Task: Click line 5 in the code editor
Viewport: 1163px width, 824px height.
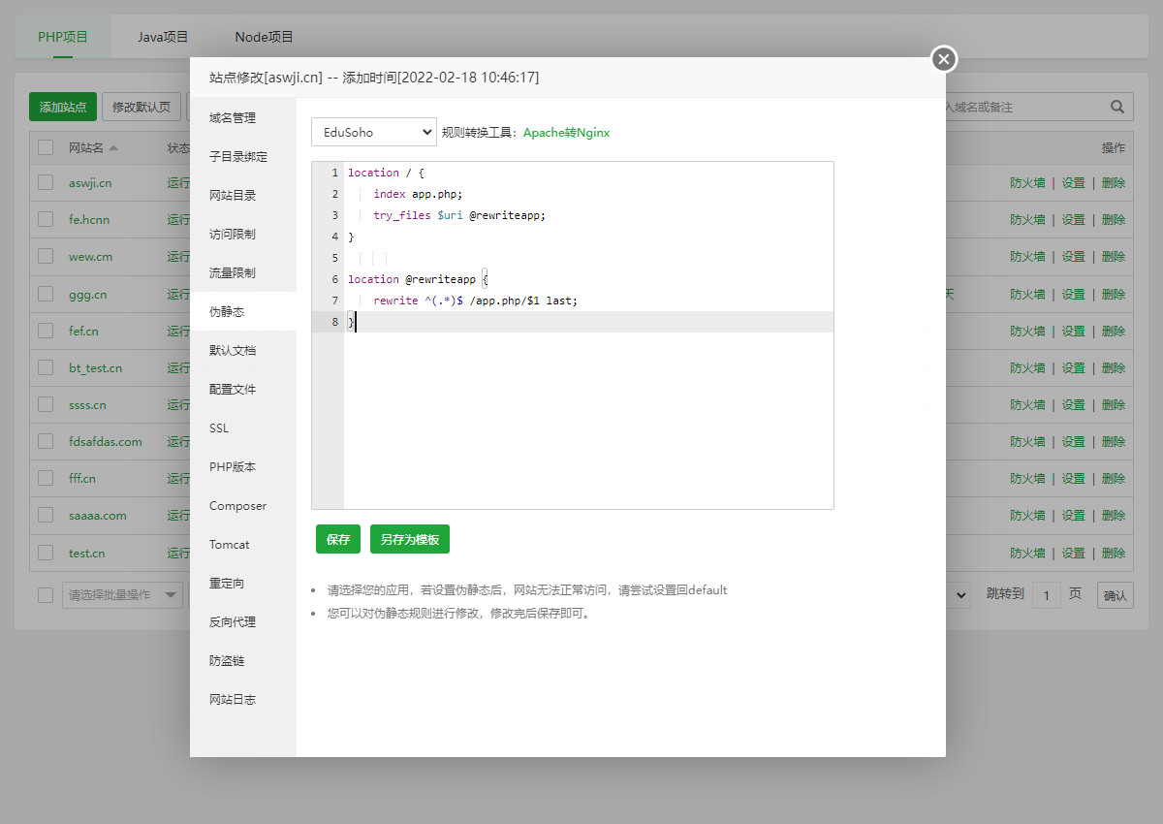Action: click(581, 258)
